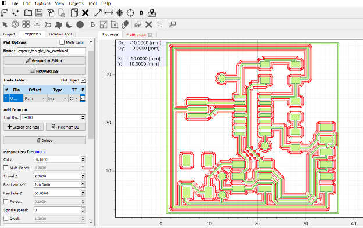Click the Tool Dia spinner arrows

coord(83,117)
